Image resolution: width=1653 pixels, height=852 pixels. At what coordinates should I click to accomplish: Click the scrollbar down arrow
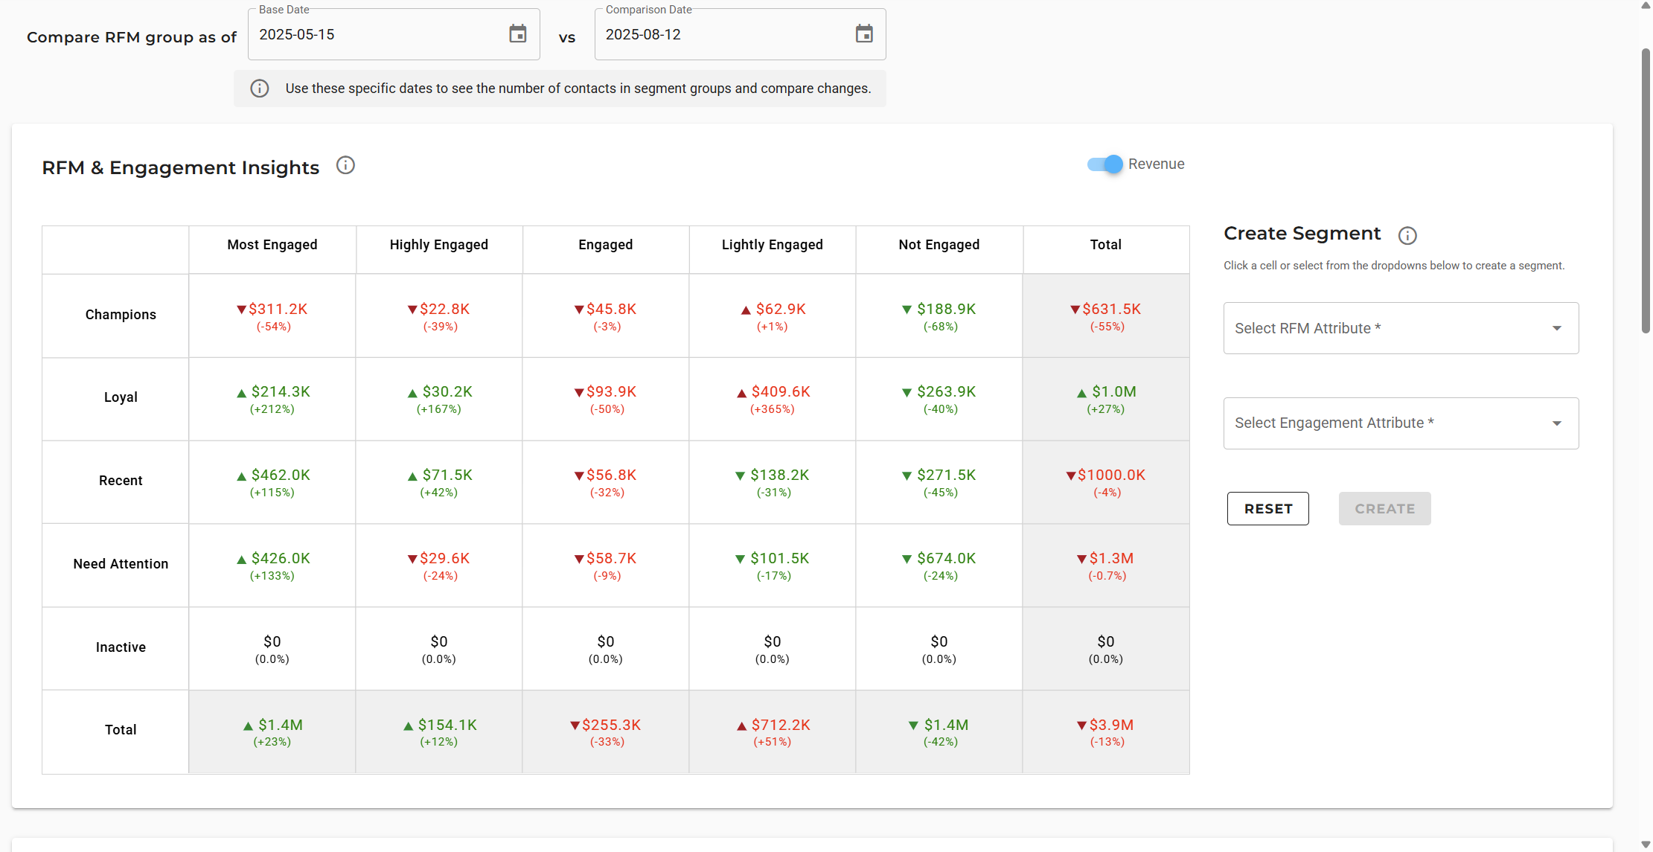coord(1646,845)
